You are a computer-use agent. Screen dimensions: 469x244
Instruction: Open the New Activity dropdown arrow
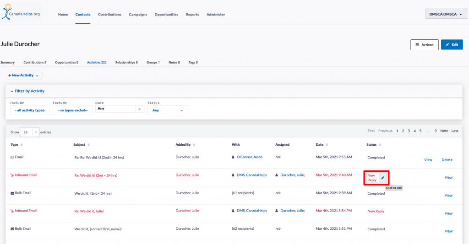pos(38,76)
